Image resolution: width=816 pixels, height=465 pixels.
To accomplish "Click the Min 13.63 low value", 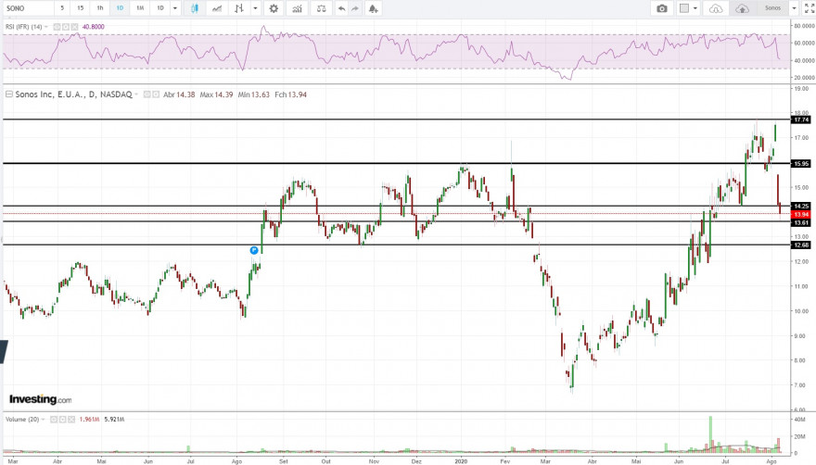I will 254,94.
